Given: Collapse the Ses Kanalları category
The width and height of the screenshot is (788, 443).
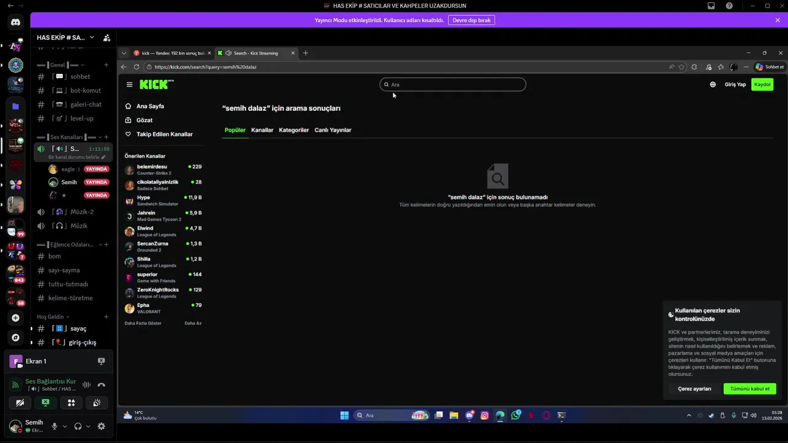Looking at the screenshot, I should coord(68,137).
